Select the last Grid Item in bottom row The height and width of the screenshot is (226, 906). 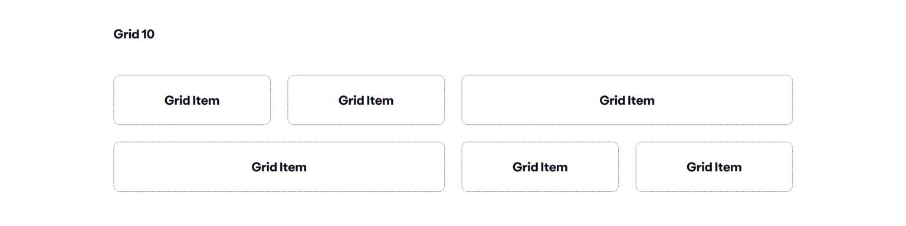[714, 167]
